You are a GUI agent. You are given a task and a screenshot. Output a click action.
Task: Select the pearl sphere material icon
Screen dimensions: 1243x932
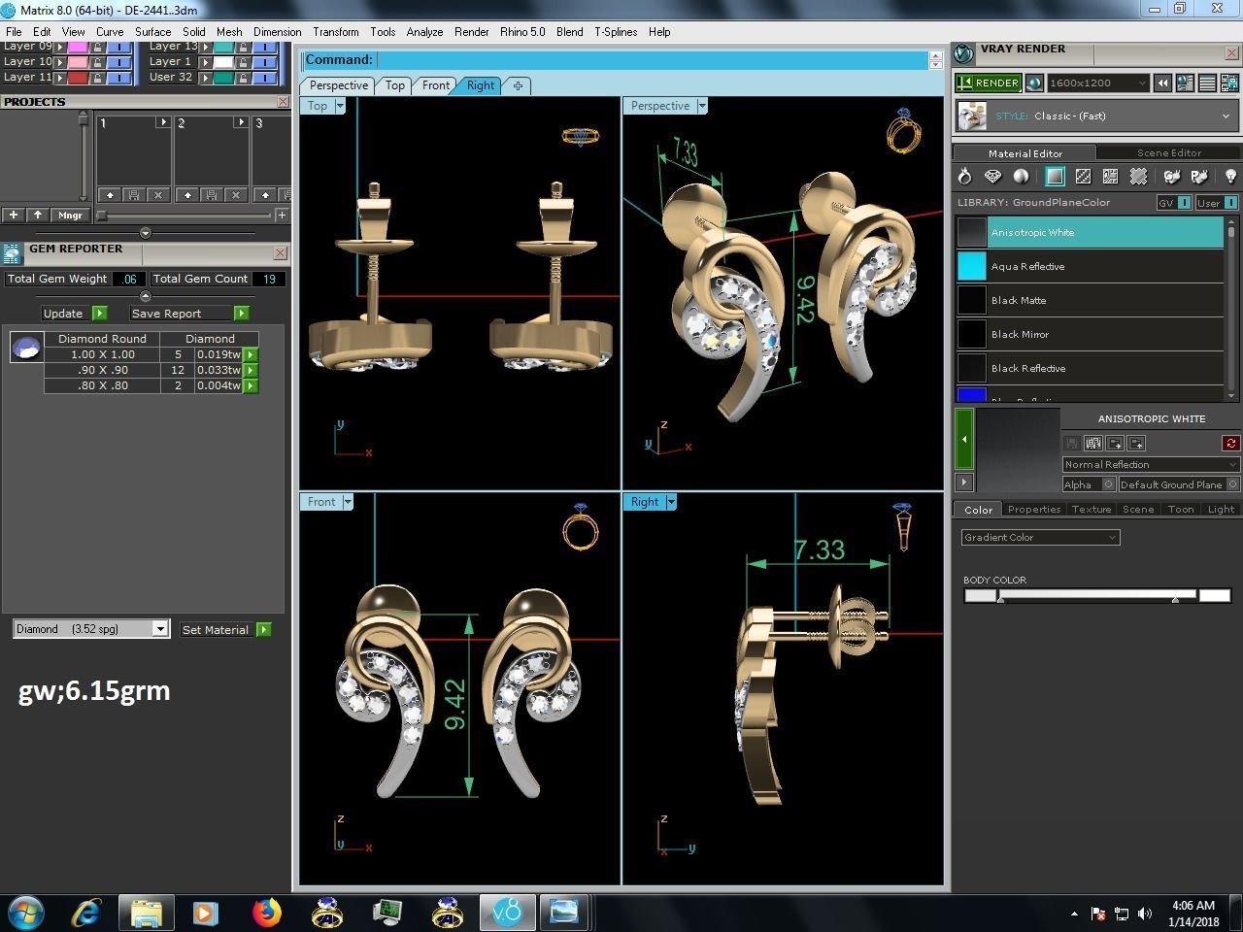[1021, 177]
